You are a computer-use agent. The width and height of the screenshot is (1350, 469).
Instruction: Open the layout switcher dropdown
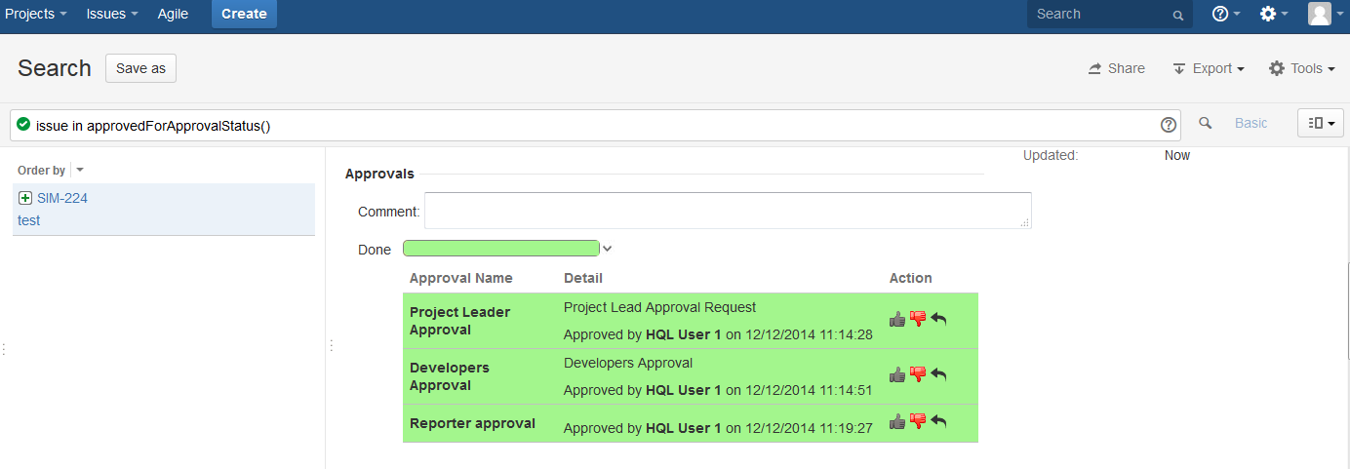[x=1321, y=123]
